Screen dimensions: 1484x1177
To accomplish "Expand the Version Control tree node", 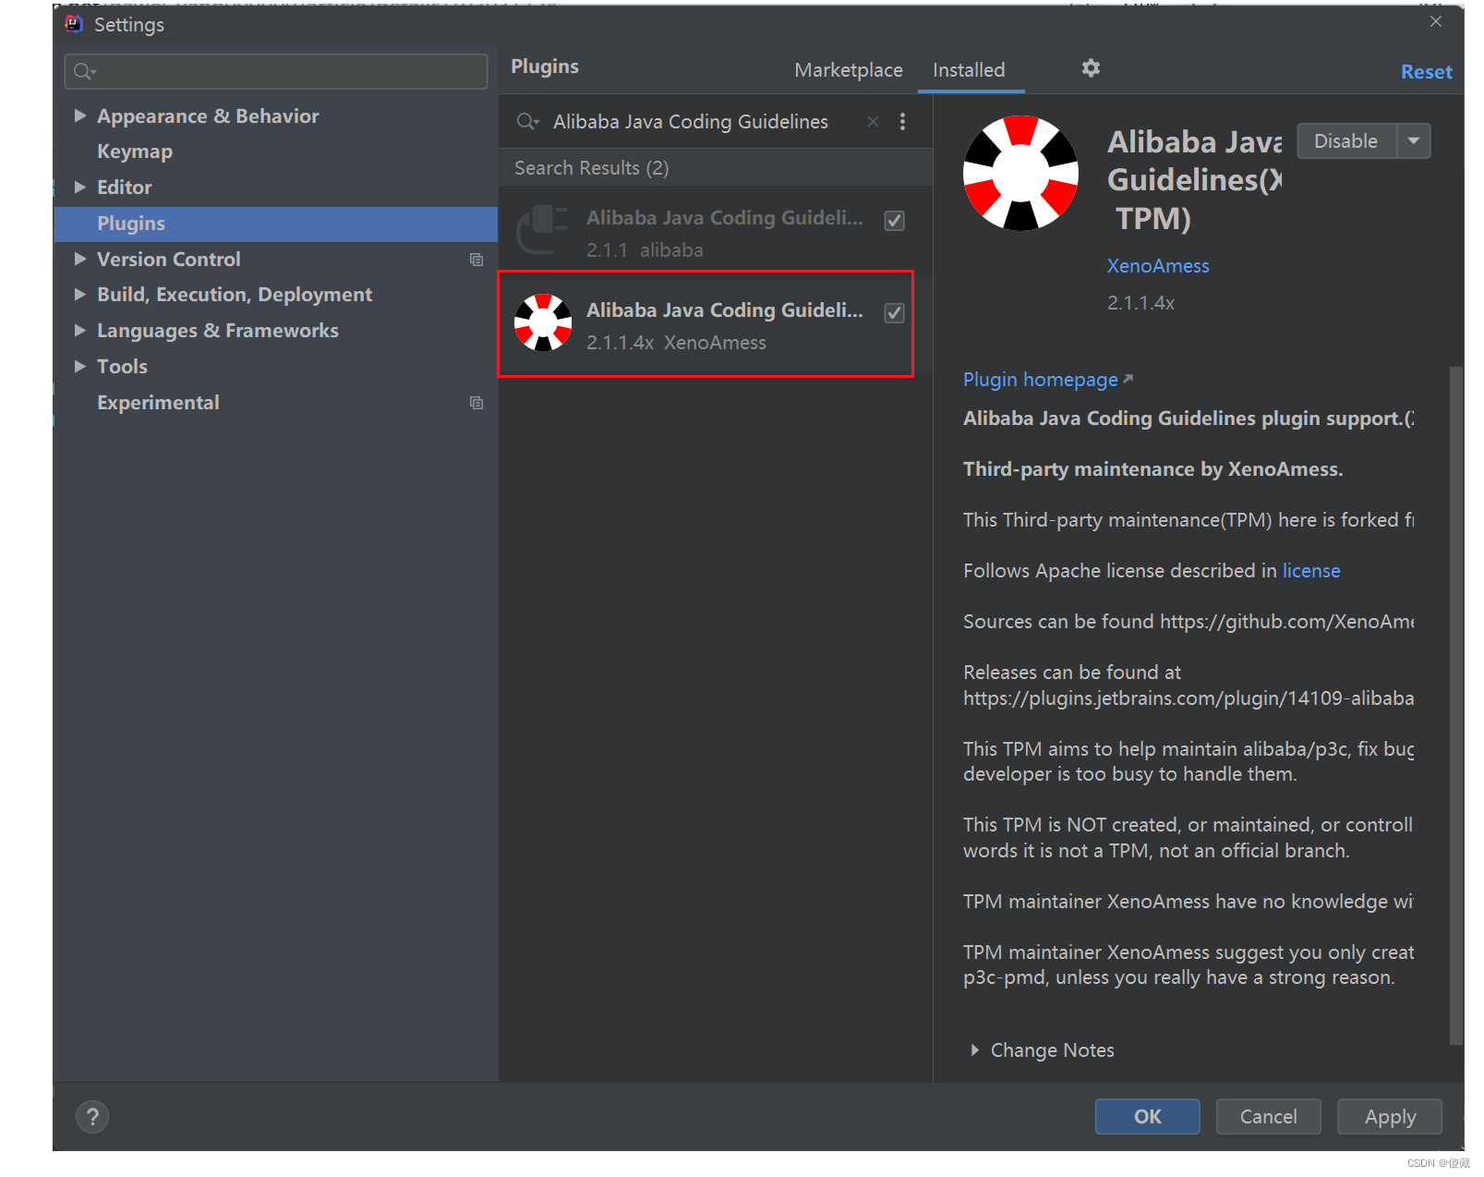I will [x=80, y=259].
